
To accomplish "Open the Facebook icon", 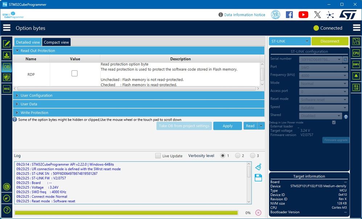I will 289,15.
